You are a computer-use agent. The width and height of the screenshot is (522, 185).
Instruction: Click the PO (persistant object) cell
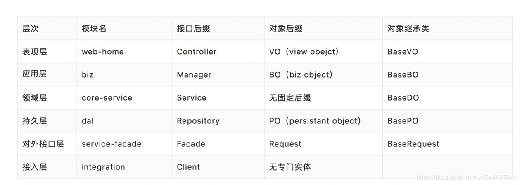[323, 121]
